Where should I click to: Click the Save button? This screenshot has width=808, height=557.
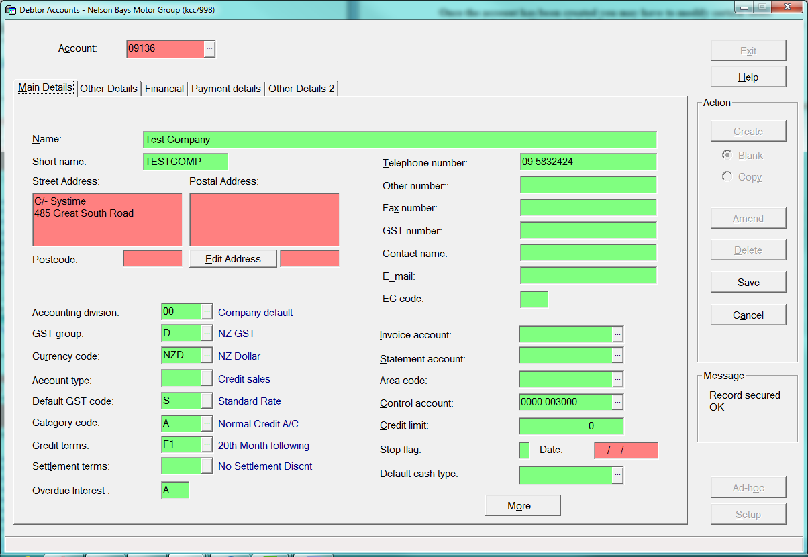click(x=748, y=283)
